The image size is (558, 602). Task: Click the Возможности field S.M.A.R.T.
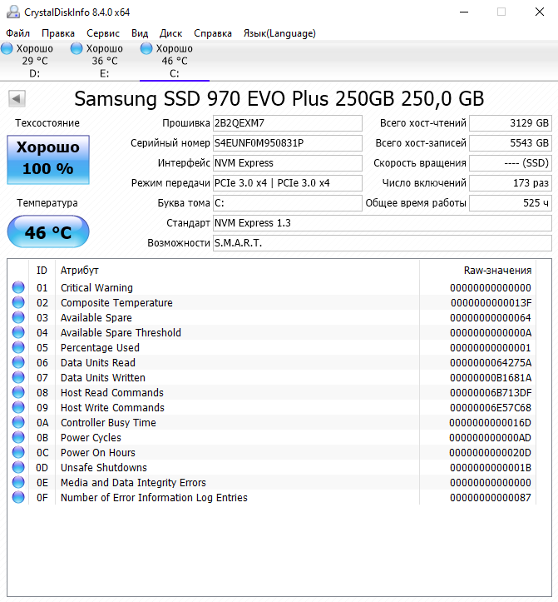(x=383, y=243)
